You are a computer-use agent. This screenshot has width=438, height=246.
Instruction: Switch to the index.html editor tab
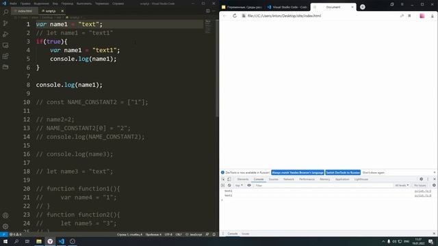(x=25, y=11)
